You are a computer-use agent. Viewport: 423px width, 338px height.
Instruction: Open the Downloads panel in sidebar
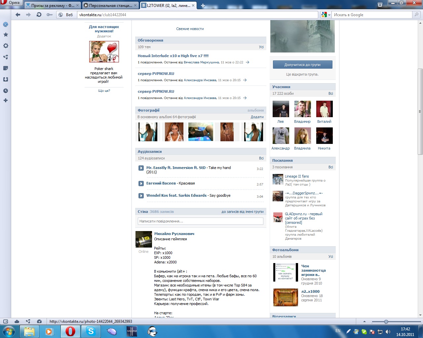[6, 80]
